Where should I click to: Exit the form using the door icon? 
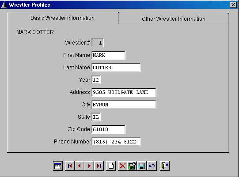(x=165, y=166)
